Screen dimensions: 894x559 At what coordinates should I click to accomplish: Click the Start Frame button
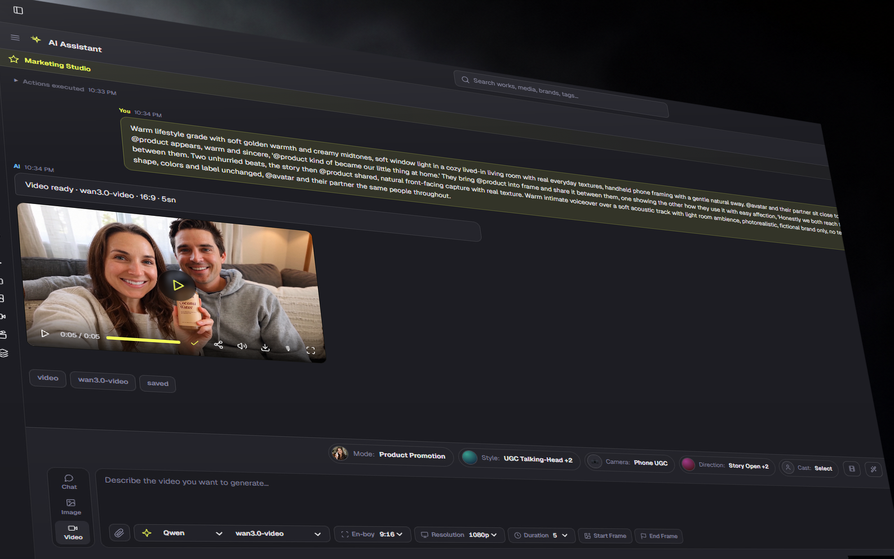pos(605,536)
